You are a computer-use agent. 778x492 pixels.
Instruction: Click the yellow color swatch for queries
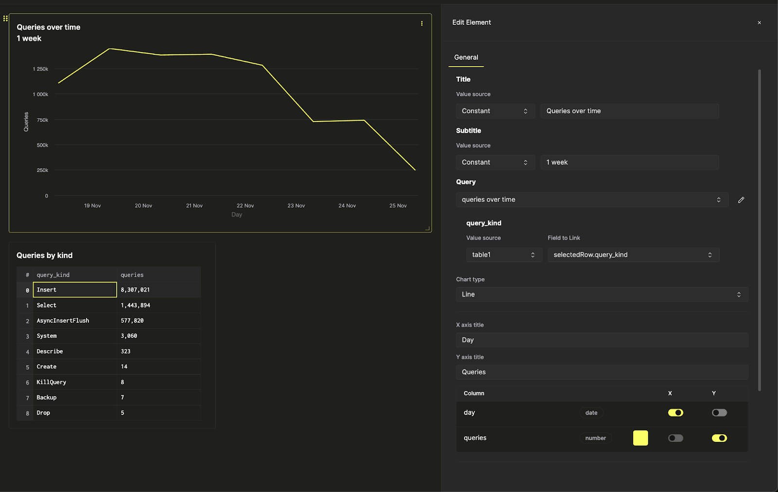click(x=640, y=438)
